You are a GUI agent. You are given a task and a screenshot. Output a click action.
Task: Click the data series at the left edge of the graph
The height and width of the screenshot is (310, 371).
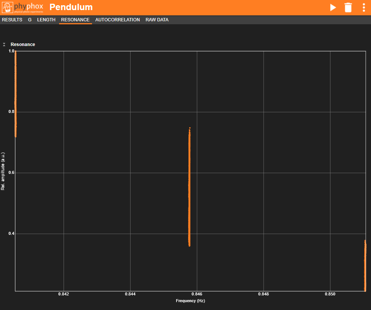click(16, 94)
